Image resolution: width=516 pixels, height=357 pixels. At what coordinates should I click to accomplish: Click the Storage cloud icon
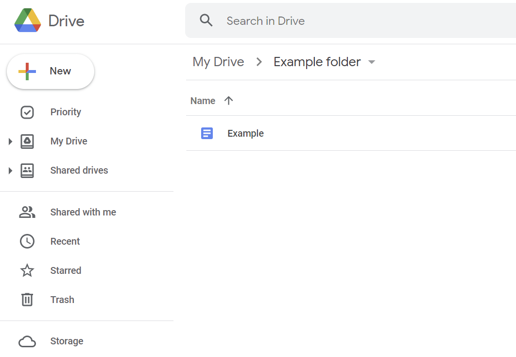click(27, 341)
